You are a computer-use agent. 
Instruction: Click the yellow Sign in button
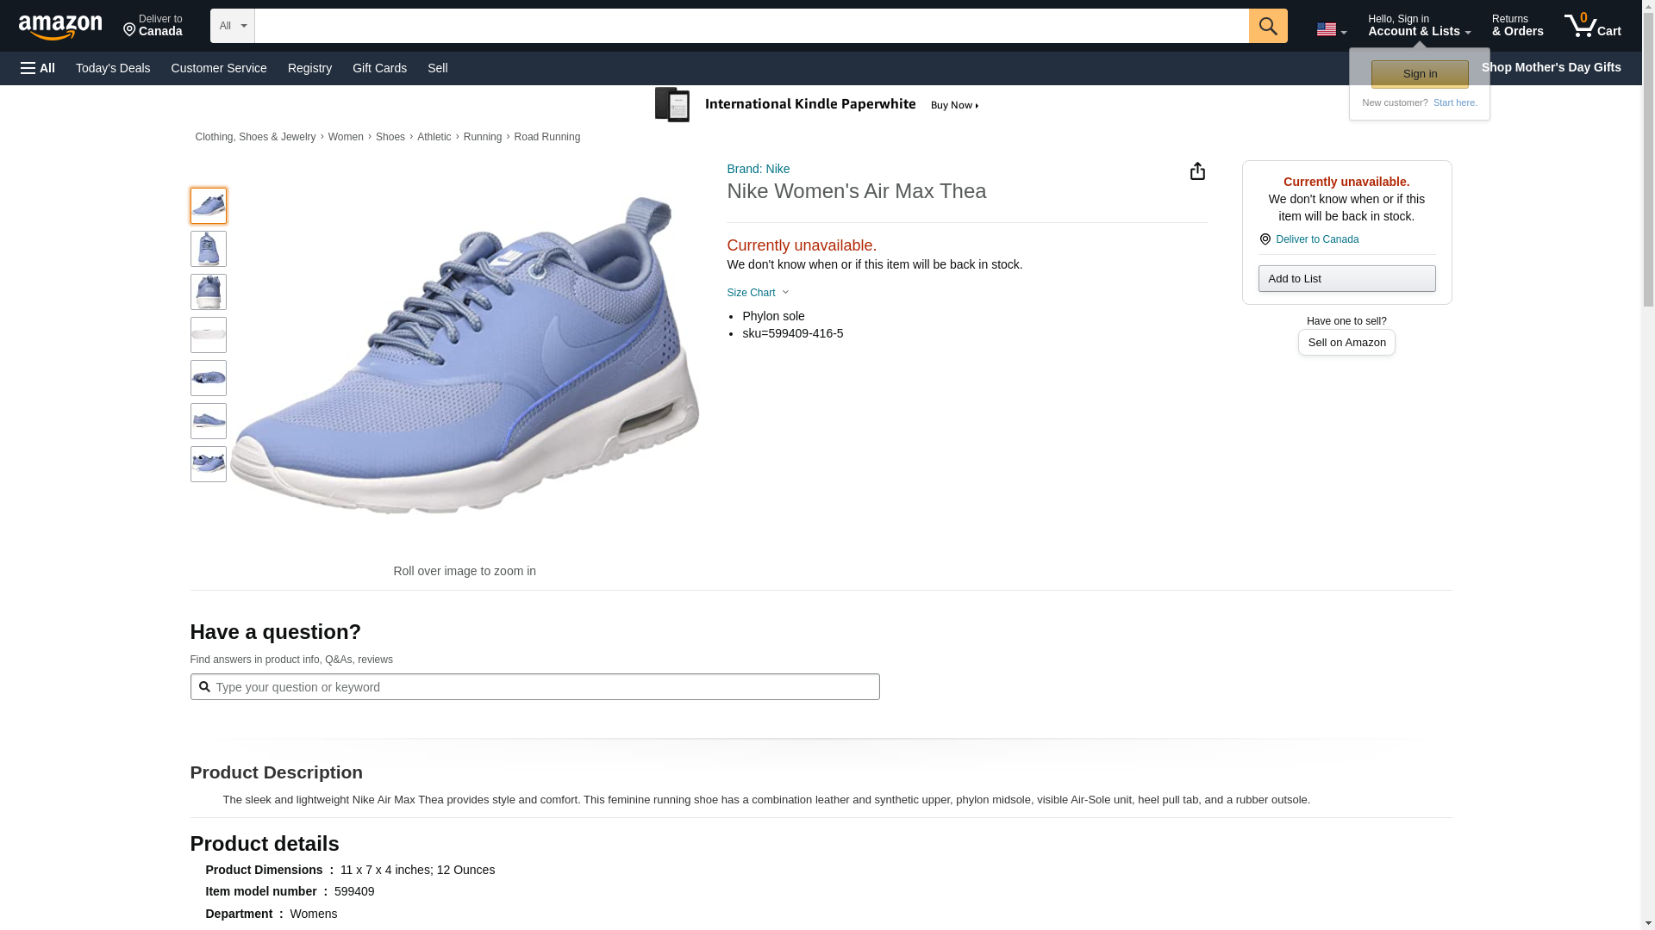[x=1420, y=74]
